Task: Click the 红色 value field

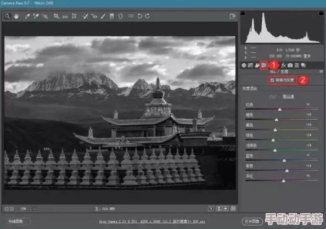Action: 307,104
